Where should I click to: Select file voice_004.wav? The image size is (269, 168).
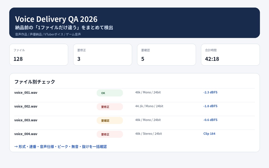(x=26, y=134)
